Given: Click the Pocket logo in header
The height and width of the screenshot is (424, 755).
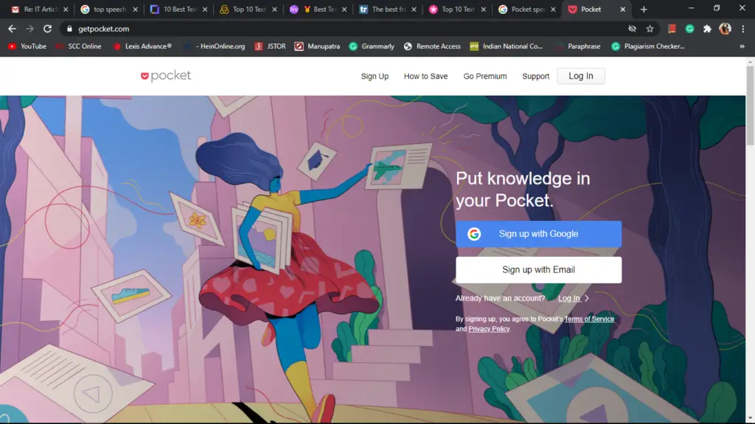Looking at the screenshot, I should click(166, 76).
